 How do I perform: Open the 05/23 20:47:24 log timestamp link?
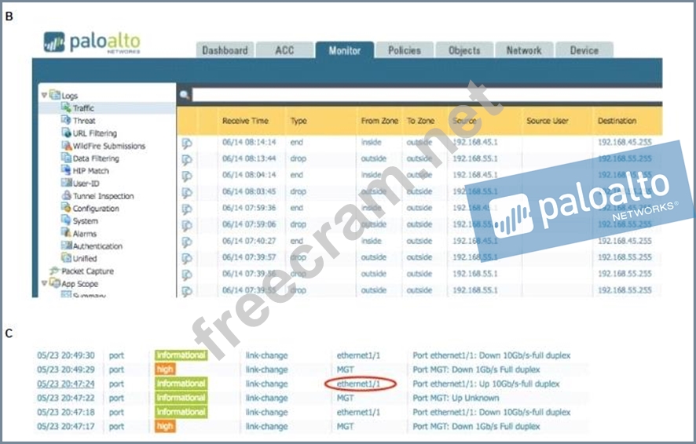coord(64,384)
